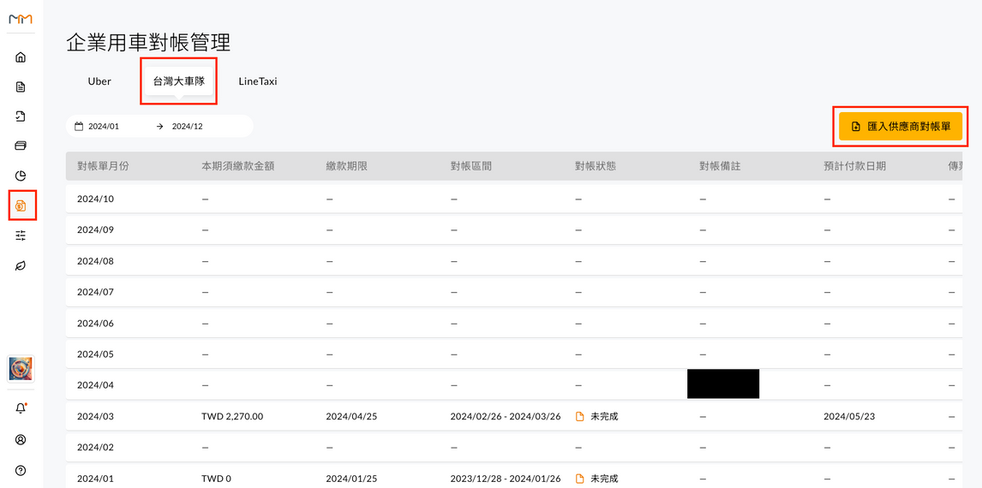Click the incomplete status icon for 2024/03
The width and height of the screenshot is (982, 488).
pyautogui.click(x=579, y=417)
